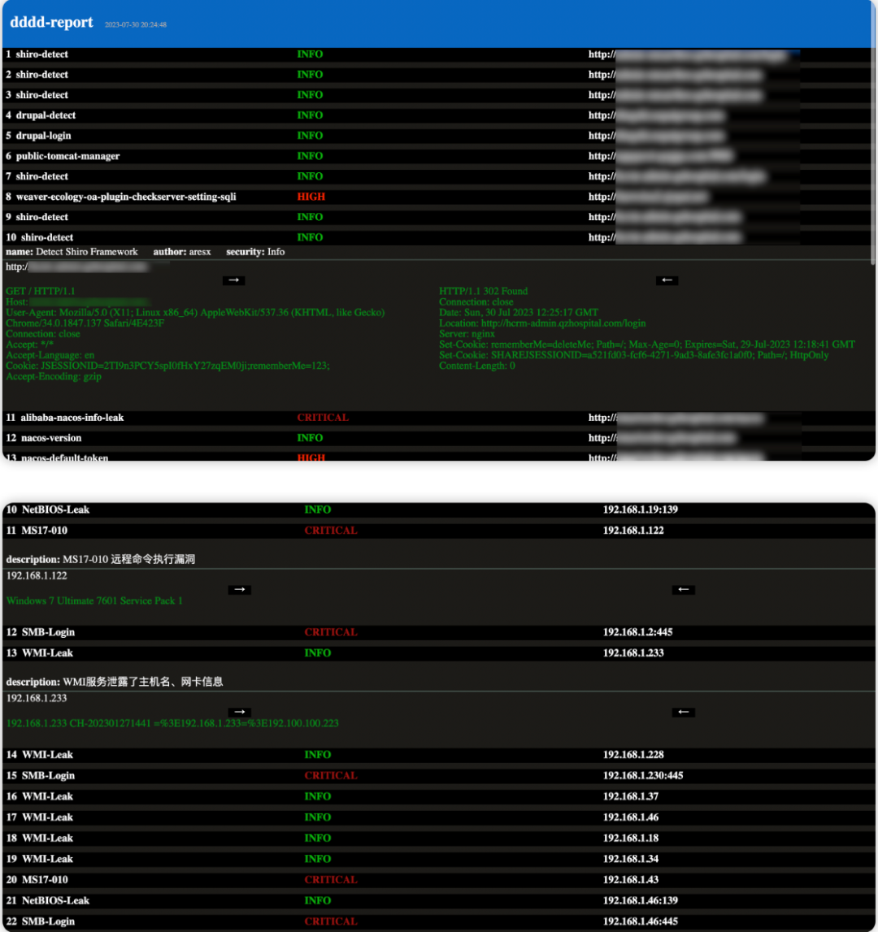Click the Set-Cookie rememberMe=deleteMe line

(646, 345)
